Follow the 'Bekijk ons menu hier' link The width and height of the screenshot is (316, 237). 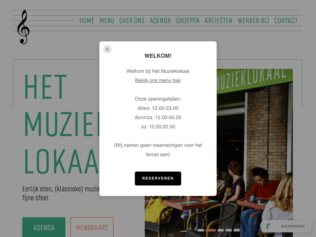coord(158,81)
